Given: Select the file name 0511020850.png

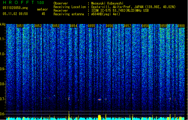Looking at the screenshot, I should click(x=15, y=8).
